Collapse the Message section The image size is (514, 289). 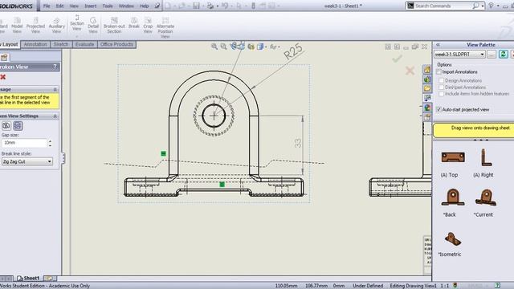55,89
